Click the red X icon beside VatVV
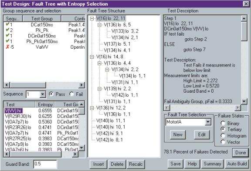The height and width of the screenshot is (171, 251). click(x=7, y=47)
